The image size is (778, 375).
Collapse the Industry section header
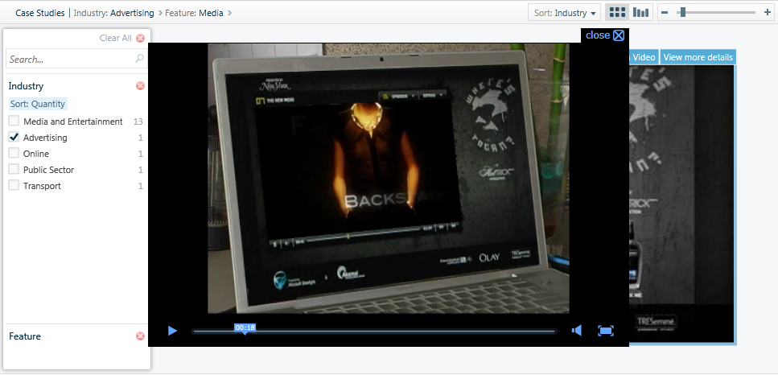(26, 86)
